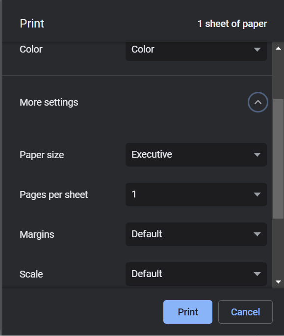Click the Margins dropdown's triangle arrow
The height and width of the screenshot is (336, 284).
(257, 234)
